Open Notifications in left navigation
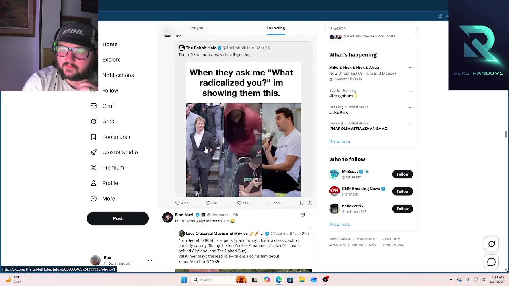This screenshot has width=509, height=286. [x=118, y=75]
